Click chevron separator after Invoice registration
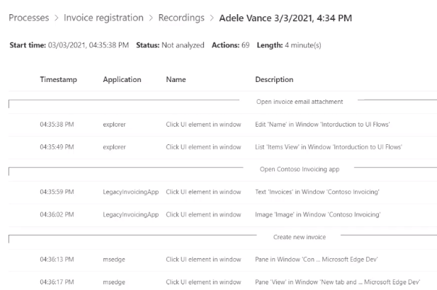 151,18
